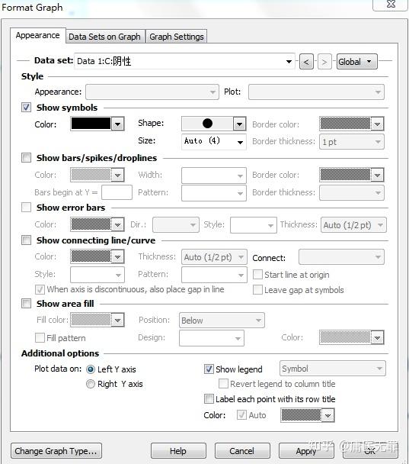This screenshot has height=464, width=409.
Task: Open the symbol Shape dropdown
Action: pos(213,124)
